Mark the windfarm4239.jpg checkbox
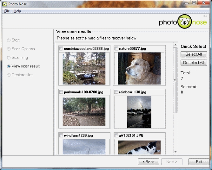Viewport: 212px width, 170px height. (x=61, y=135)
